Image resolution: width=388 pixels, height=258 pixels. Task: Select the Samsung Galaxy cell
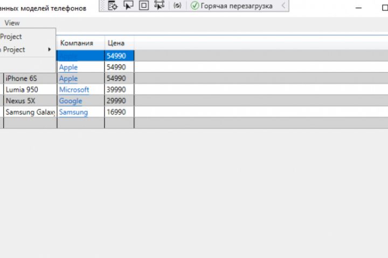(30, 112)
